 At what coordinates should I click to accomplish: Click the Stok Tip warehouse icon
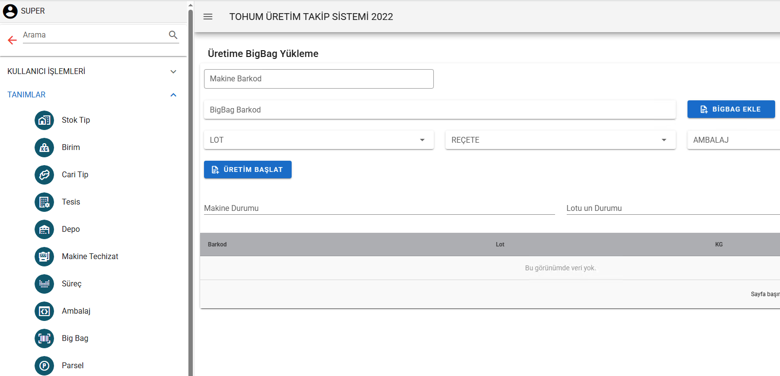(x=44, y=120)
